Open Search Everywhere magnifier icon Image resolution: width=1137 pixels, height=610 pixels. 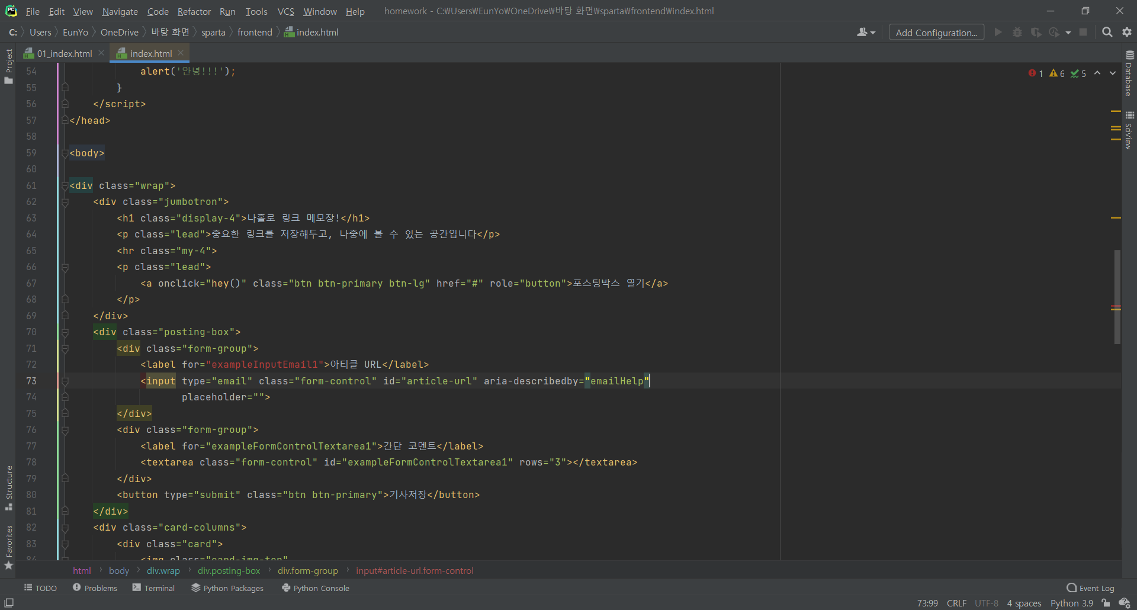(x=1107, y=33)
